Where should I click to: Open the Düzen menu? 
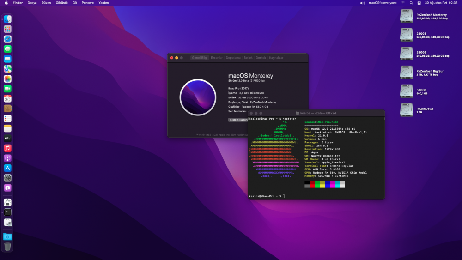[x=46, y=3]
